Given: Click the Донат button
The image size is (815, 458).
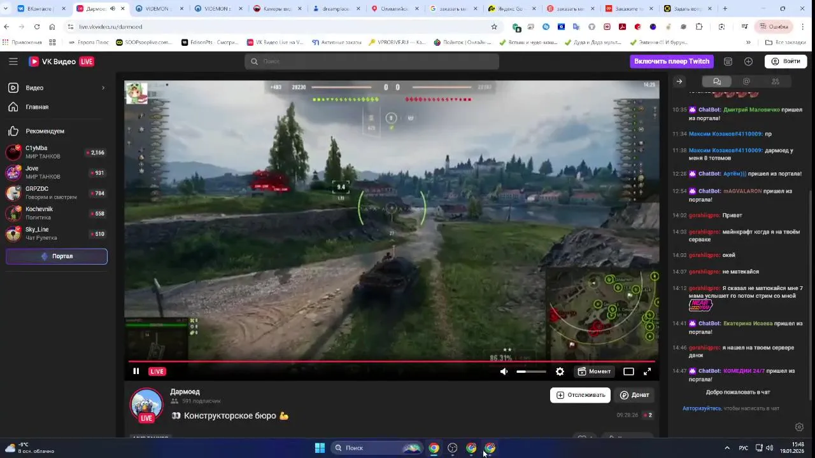Looking at the screenshot, I should pos(634,395).
